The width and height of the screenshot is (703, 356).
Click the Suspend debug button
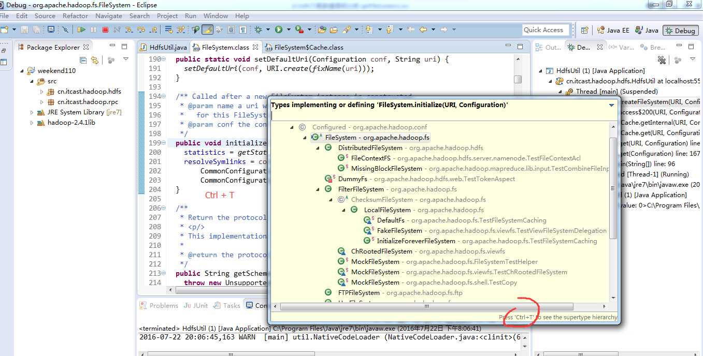click(x=93, y=30)
